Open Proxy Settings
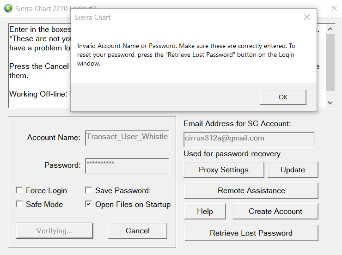Viewport: 342px width, 255px height. tap(224, 170)
